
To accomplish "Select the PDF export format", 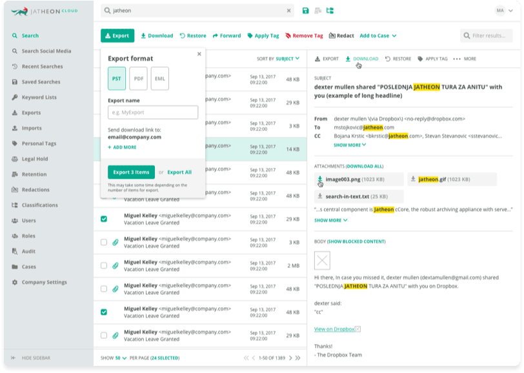I will pyautogui.click(x=138, y=79).
